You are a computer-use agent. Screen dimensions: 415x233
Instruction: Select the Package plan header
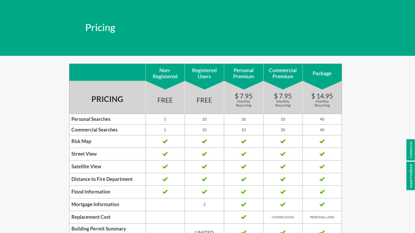[322, 73]
